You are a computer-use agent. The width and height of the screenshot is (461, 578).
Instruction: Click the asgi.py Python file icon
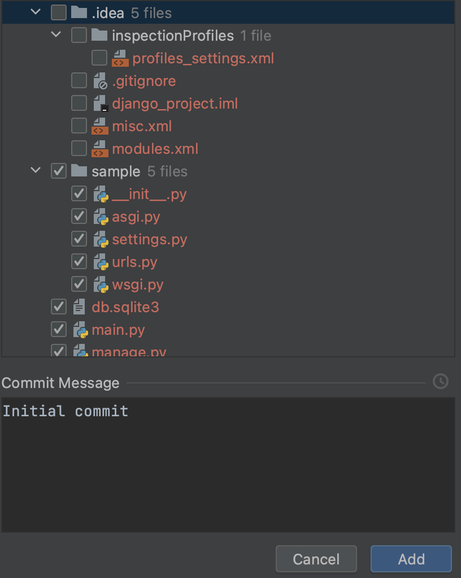pos(101,217)
